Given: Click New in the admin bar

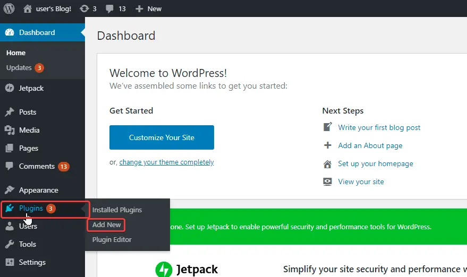Looking at the screenshot, I should (x=154, y=9).
